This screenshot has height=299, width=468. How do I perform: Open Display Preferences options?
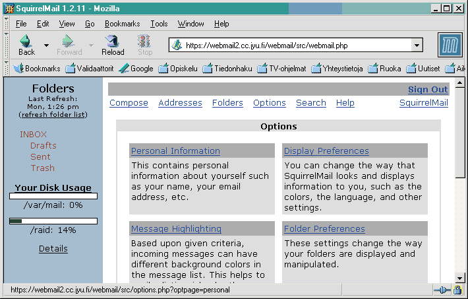point(326,150)
